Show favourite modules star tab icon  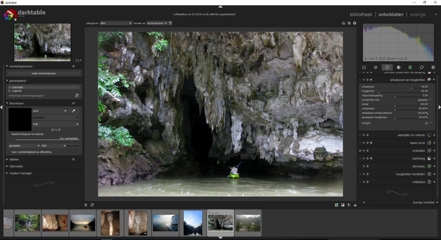click(x=376, y=68)
